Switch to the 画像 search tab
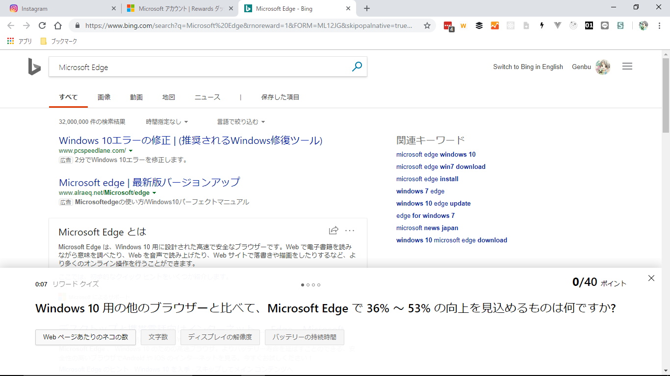 [104, 97]
